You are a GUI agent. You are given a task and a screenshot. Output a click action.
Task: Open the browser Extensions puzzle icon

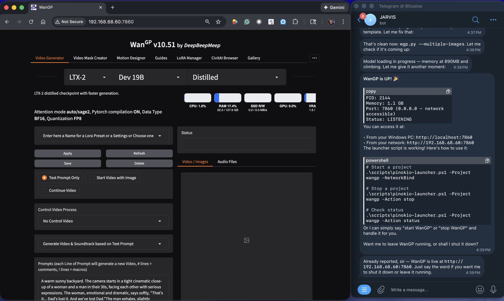click(x=295, y=21)
